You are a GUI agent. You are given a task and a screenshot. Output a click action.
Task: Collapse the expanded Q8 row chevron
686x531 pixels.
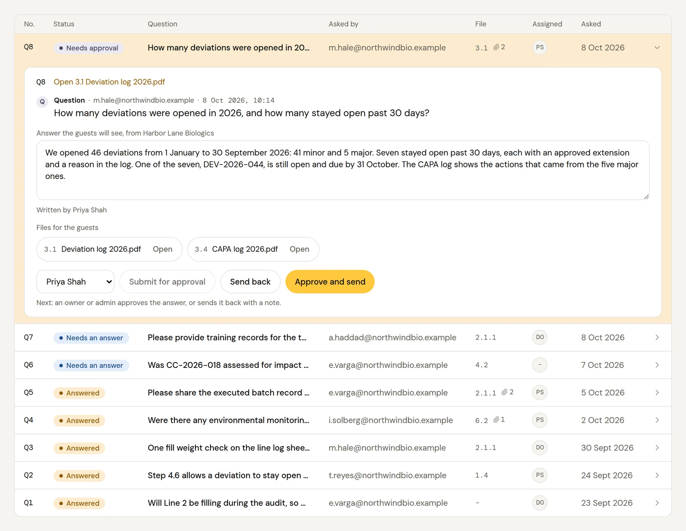(657, 48)
